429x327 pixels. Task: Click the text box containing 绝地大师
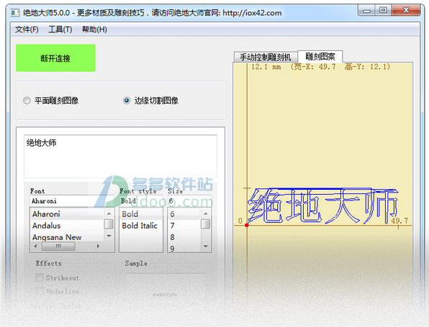pyautogui.click(x=120, y=156)
